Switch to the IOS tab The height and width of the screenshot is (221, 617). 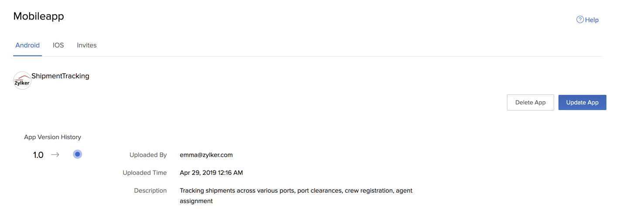tap(58, 45)
